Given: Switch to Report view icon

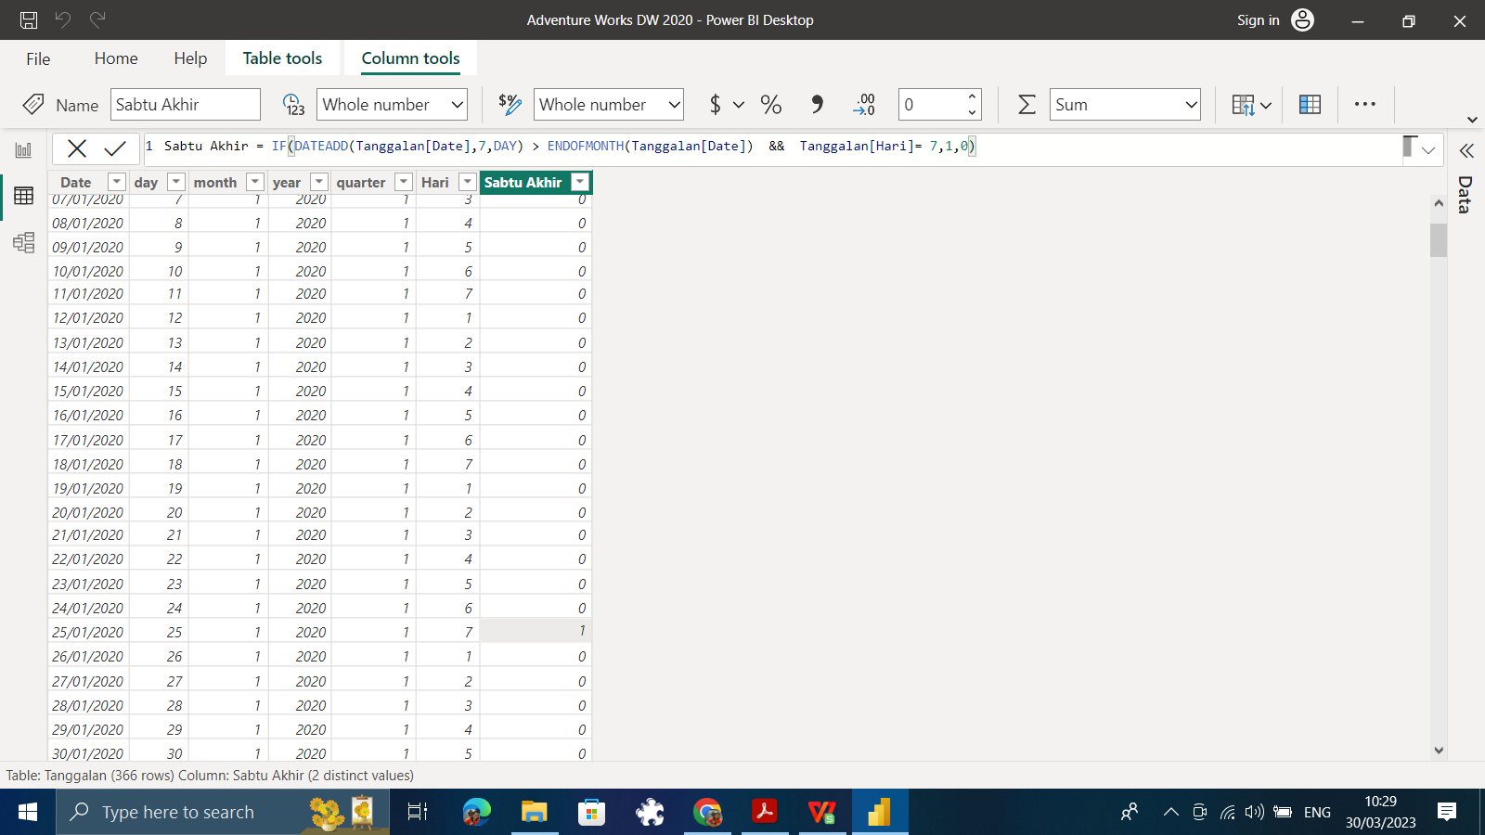Looking at the screenshot, I should tap(23, 149).
